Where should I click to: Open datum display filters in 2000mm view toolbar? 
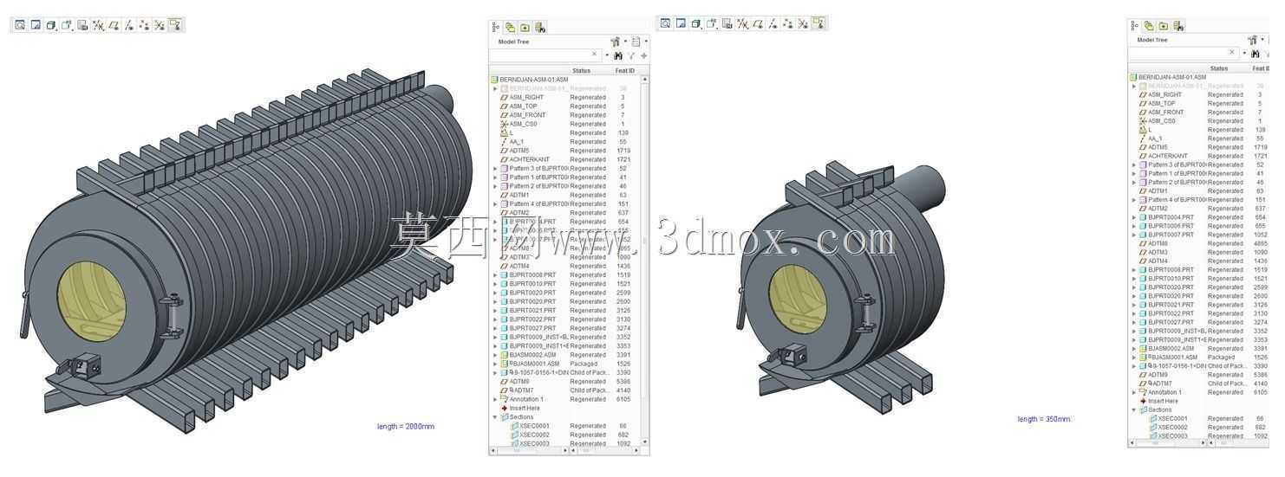point(98,25)
